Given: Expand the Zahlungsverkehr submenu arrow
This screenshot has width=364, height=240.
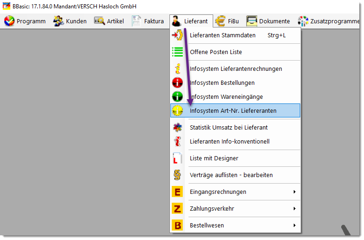Looking at the screenshot, I should pos(294,208).
